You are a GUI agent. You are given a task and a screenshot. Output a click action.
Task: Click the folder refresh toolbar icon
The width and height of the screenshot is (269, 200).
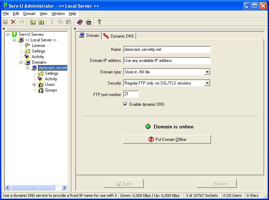(x=41, y=22)
